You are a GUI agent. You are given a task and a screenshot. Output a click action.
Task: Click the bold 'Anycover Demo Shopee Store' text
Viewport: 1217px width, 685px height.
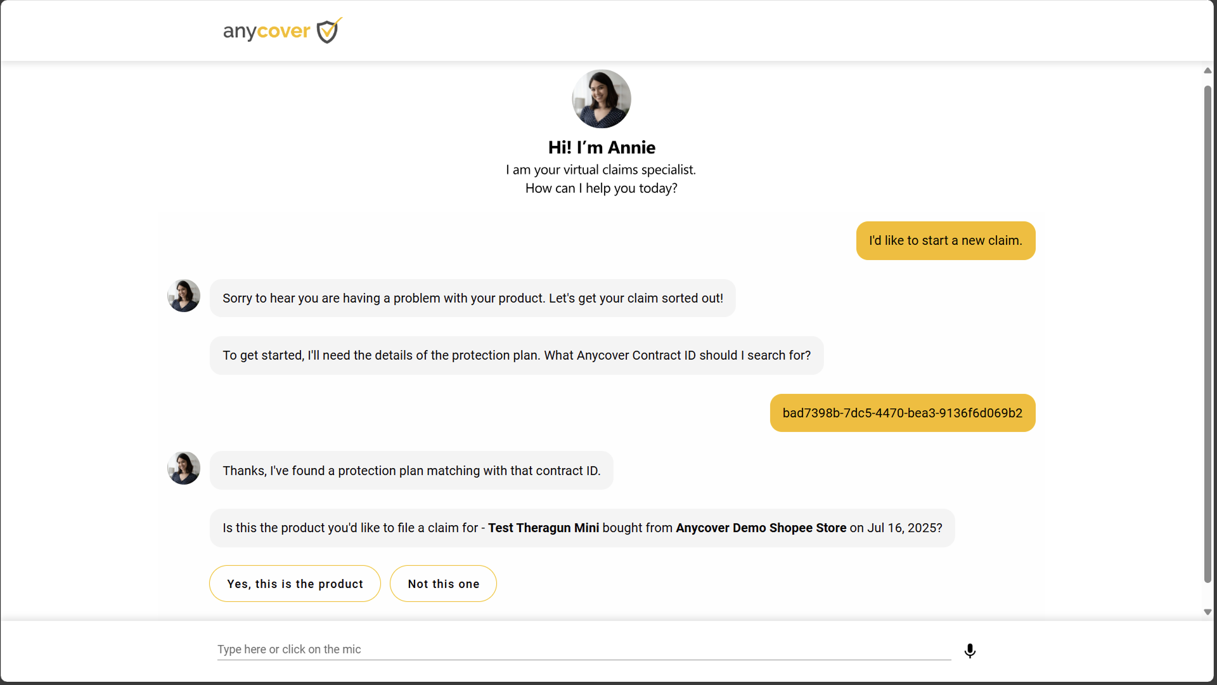[761, 528]
